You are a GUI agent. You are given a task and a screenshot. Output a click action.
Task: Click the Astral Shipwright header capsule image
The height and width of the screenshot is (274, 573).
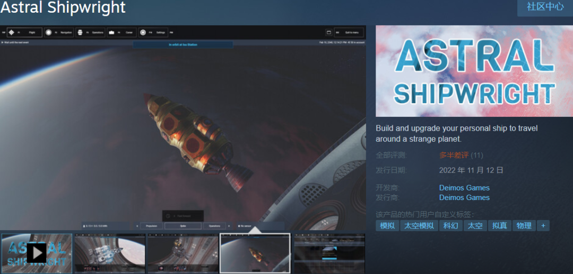(x=474, y=71)
